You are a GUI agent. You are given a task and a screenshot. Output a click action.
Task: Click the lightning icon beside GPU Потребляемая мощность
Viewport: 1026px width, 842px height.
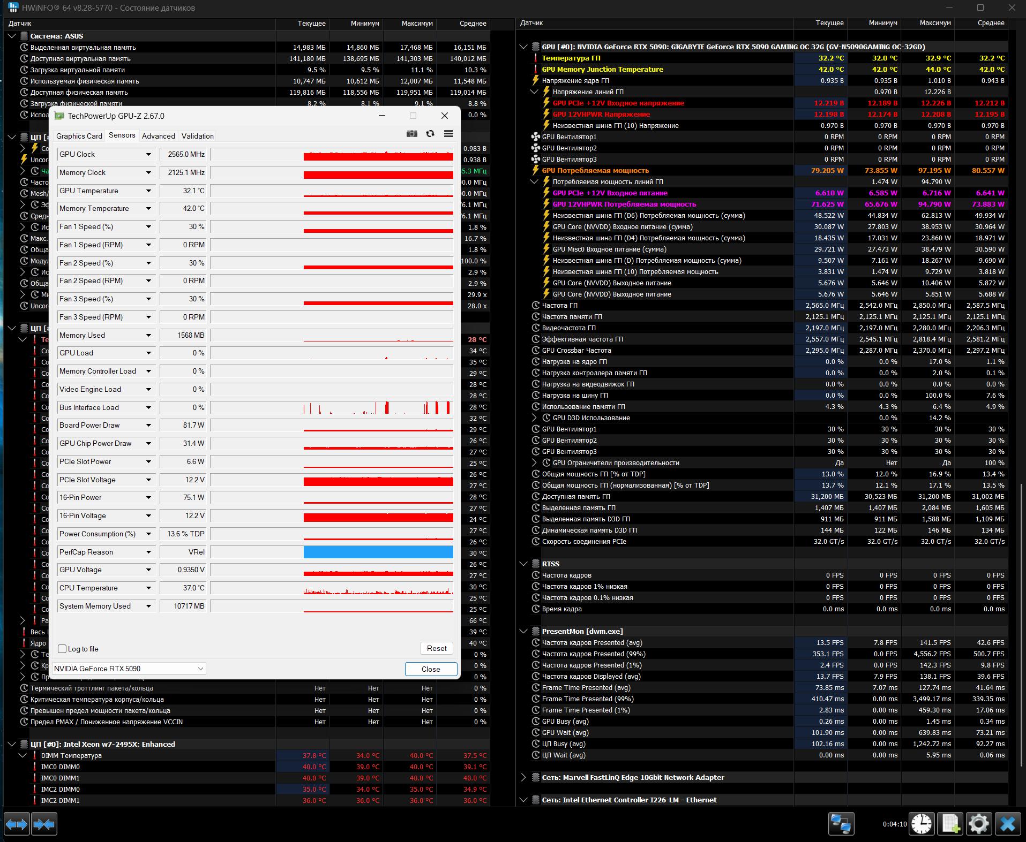pos(535,171)
